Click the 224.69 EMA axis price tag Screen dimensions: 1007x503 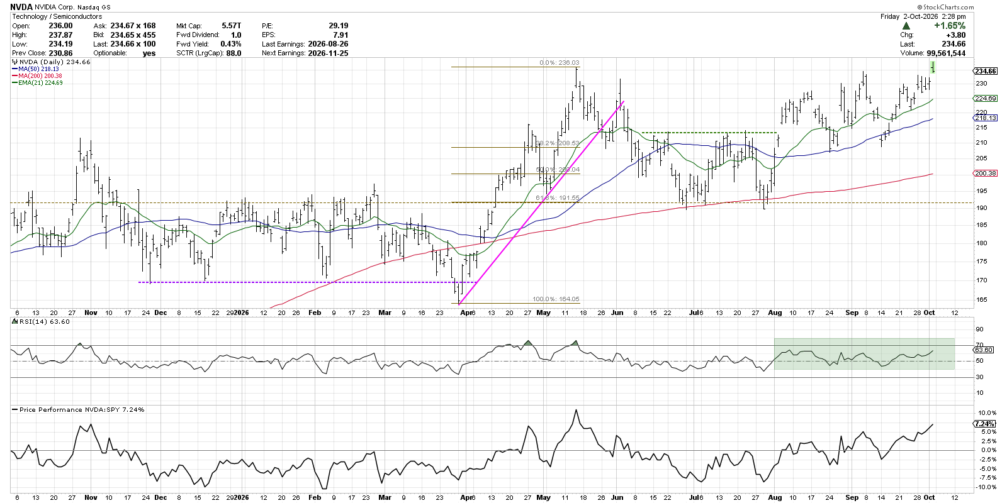pos(986,99)
